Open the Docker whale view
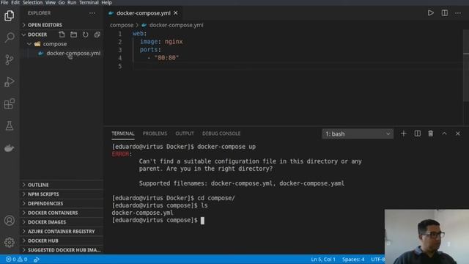The width and height of the screenshot is (469, 264). pyautogui.click(x=10, y=148)
